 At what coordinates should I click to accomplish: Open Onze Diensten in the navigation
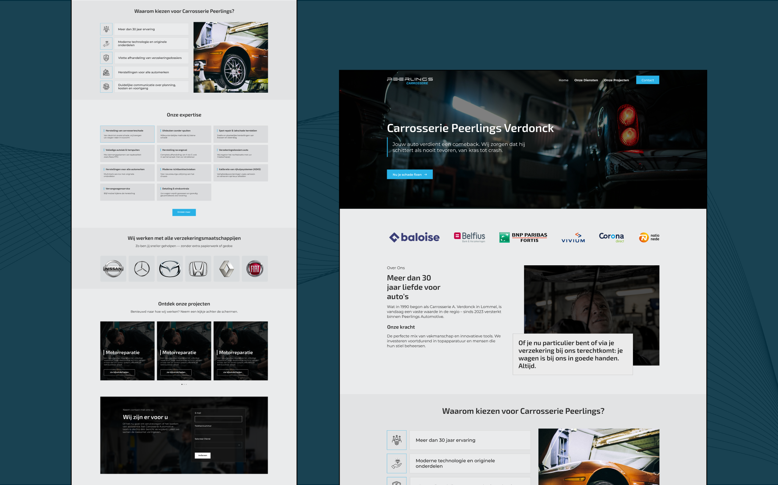[x=586, y=80]
